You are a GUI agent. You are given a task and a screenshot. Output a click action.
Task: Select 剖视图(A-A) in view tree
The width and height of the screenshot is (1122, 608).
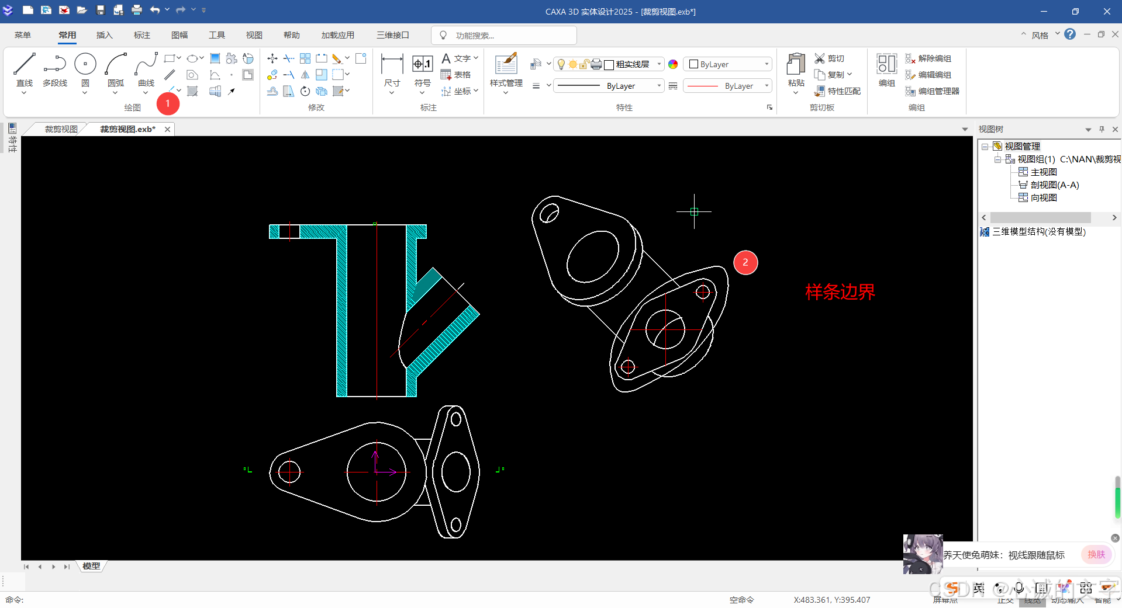(x=1054, y=185)
